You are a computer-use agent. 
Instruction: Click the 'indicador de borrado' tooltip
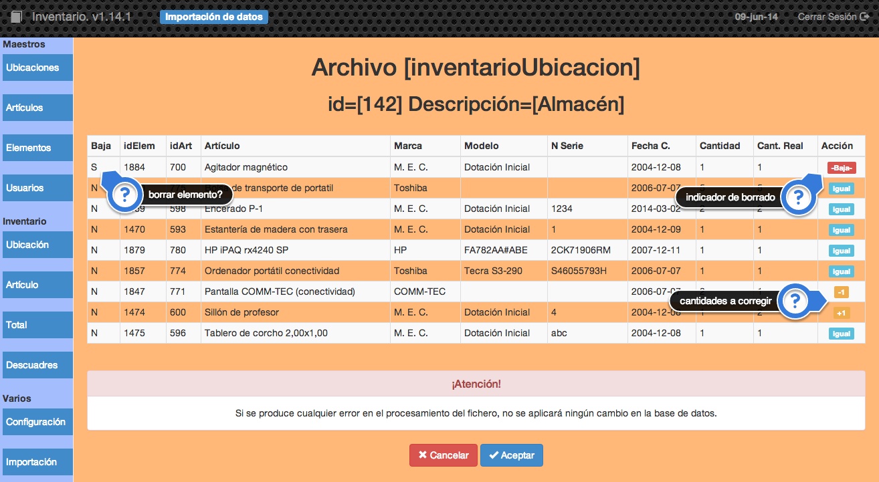(730, 197)
